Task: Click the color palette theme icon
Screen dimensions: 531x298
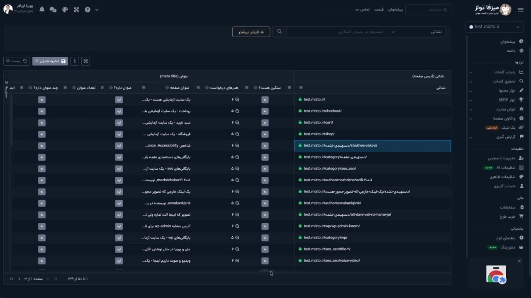Action: click(x=65, y=10)
